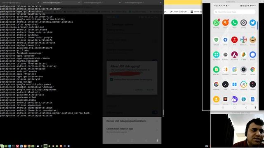
Task: Open the Justin Guitar browser bookmark
Action: [179, 12]
